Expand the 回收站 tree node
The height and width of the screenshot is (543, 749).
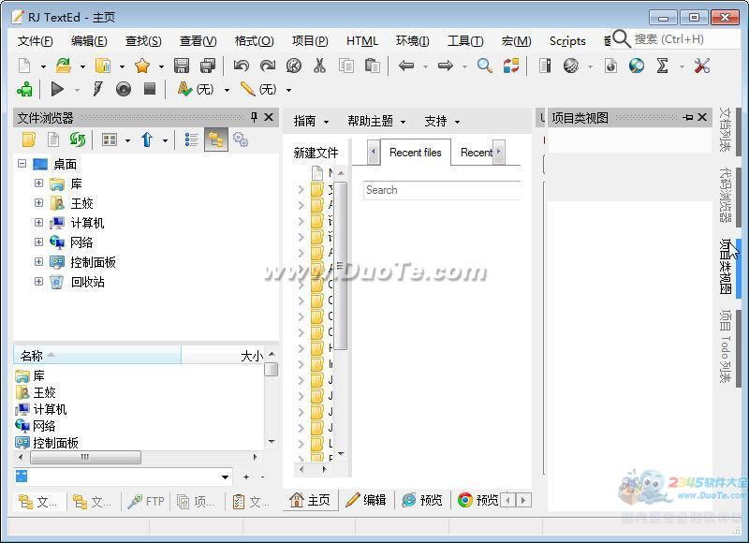pyautogui.click(x=38, y=281)
